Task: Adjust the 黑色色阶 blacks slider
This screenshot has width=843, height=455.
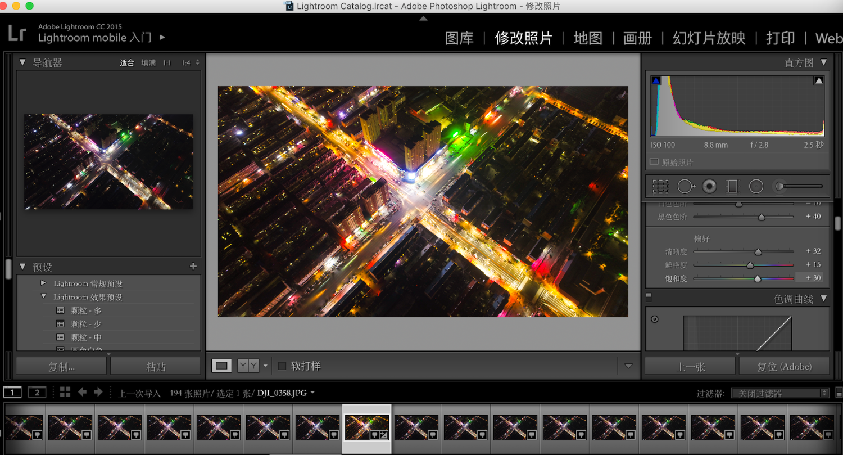Action: click(762, 217)
